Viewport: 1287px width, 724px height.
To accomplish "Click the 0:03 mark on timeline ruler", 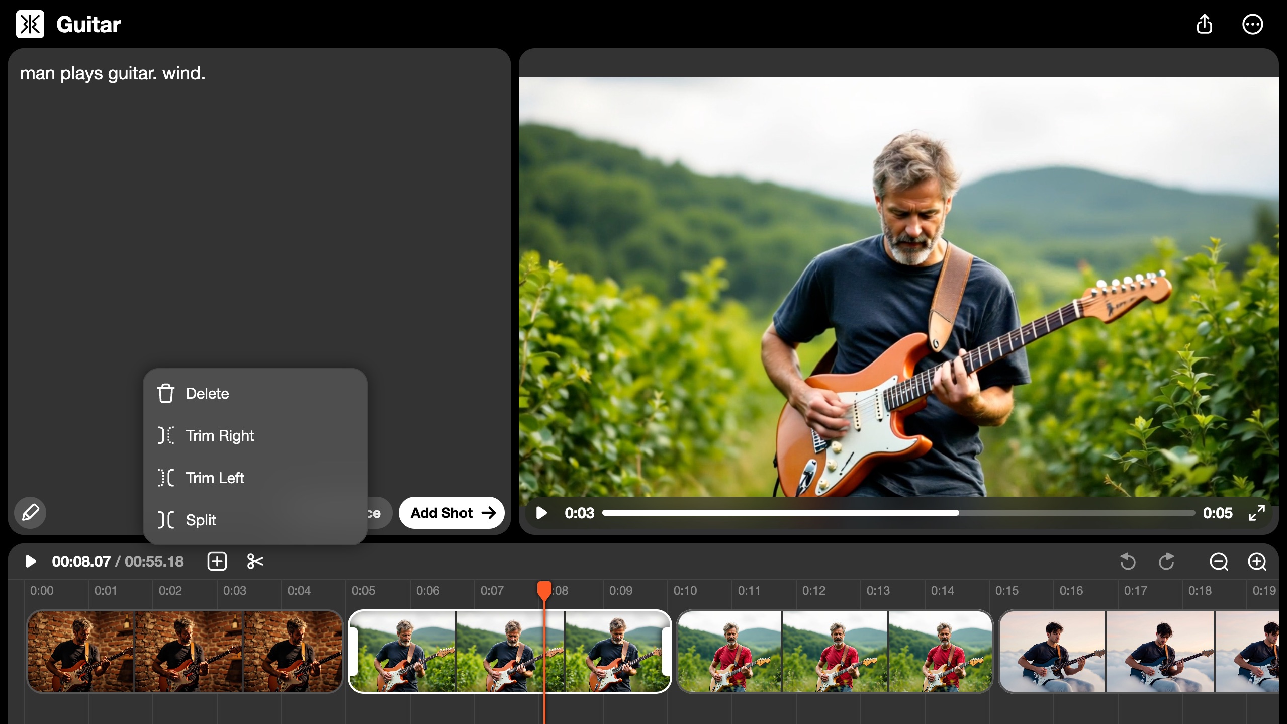I will click(x=234, y=591).
